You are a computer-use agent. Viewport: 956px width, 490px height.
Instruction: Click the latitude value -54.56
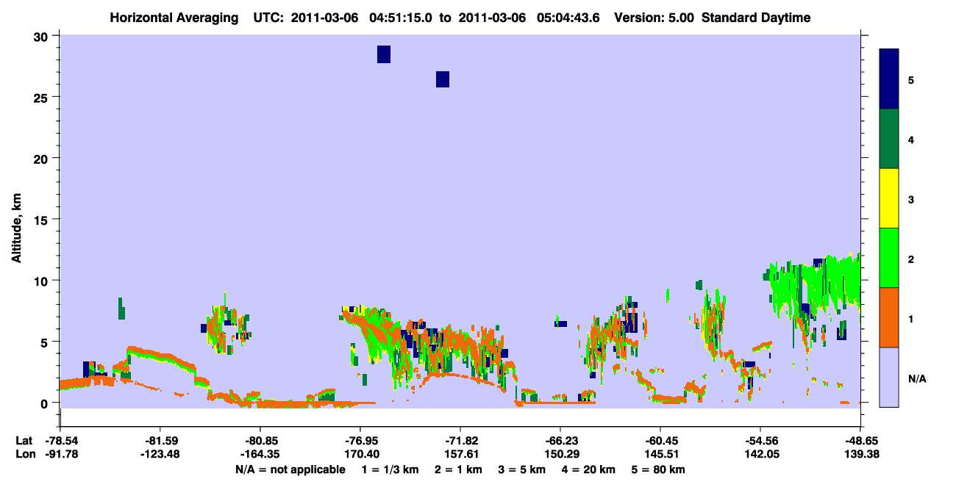tap(760, 441)
